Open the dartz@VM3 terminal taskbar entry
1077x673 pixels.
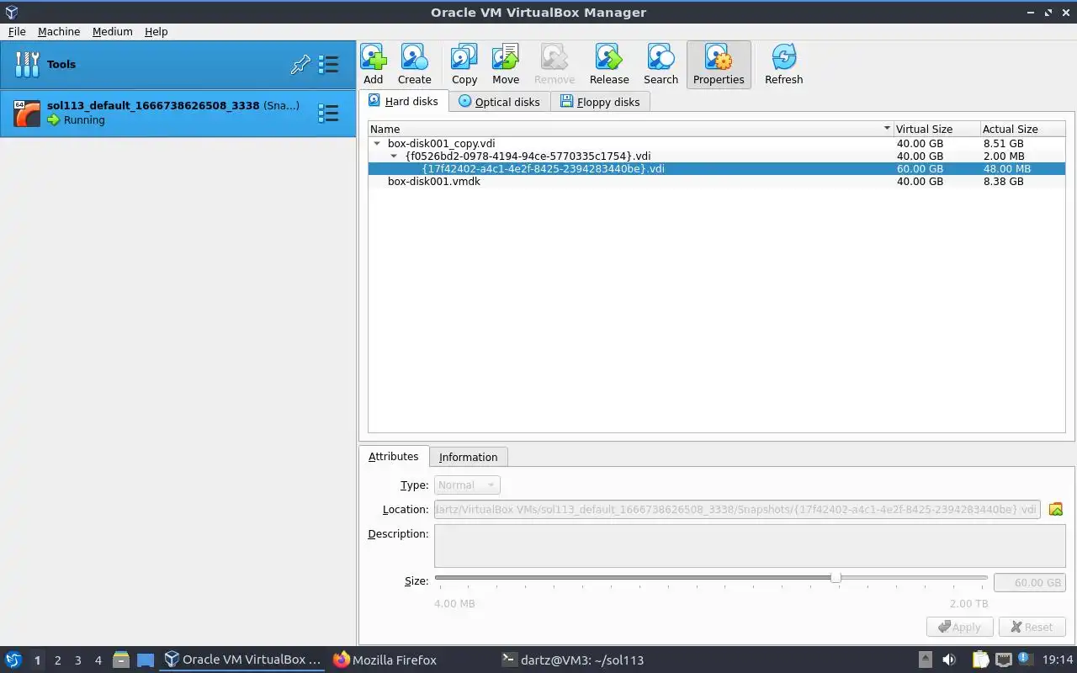(x=572, y=660)
